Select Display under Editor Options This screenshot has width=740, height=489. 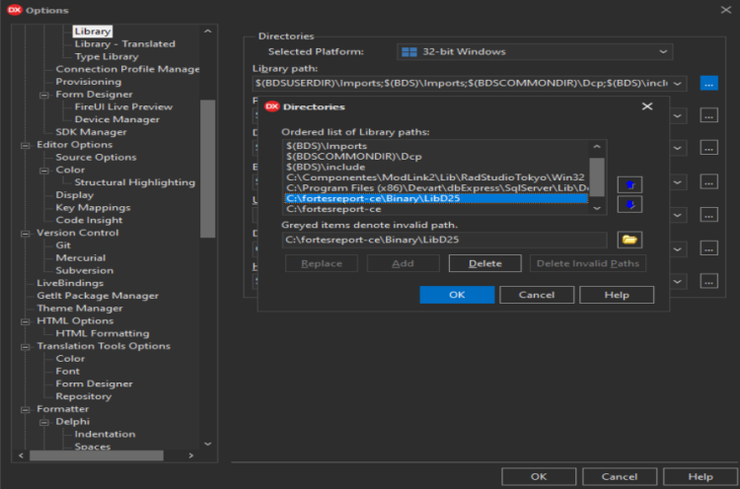74,195
